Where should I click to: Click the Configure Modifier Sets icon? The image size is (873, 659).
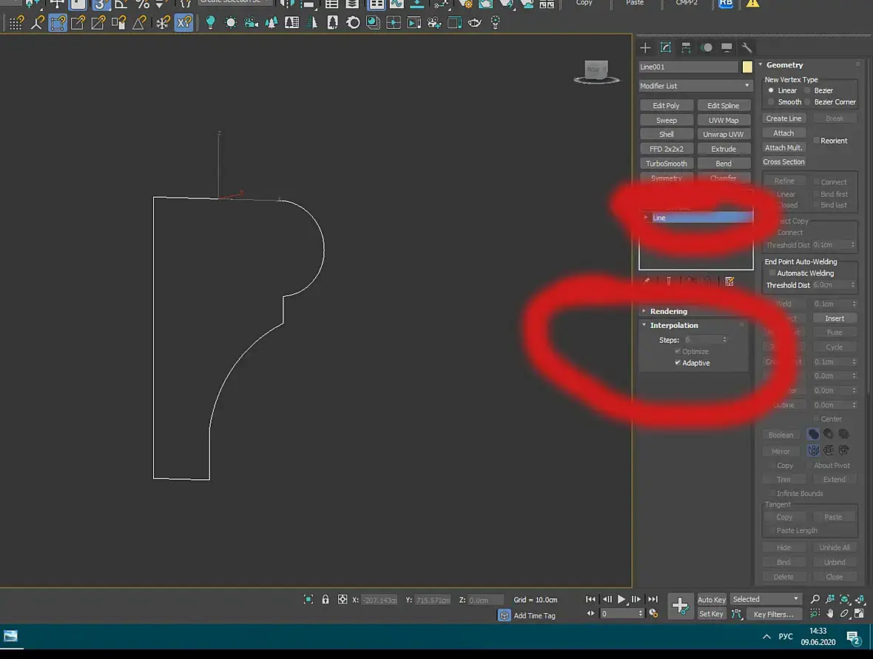coord(729,281)
